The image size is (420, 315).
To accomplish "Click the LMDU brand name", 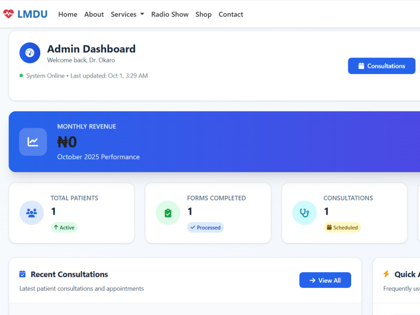I will coord(32,14).
